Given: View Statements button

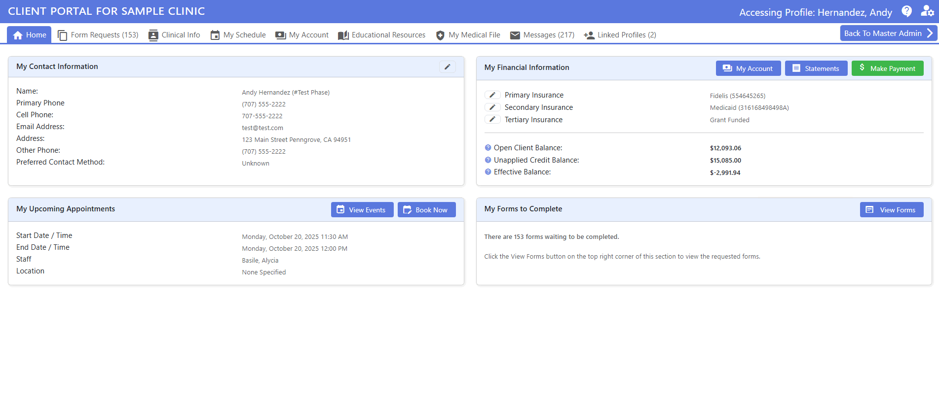Looking at the screenshot, I should (816, 68).
